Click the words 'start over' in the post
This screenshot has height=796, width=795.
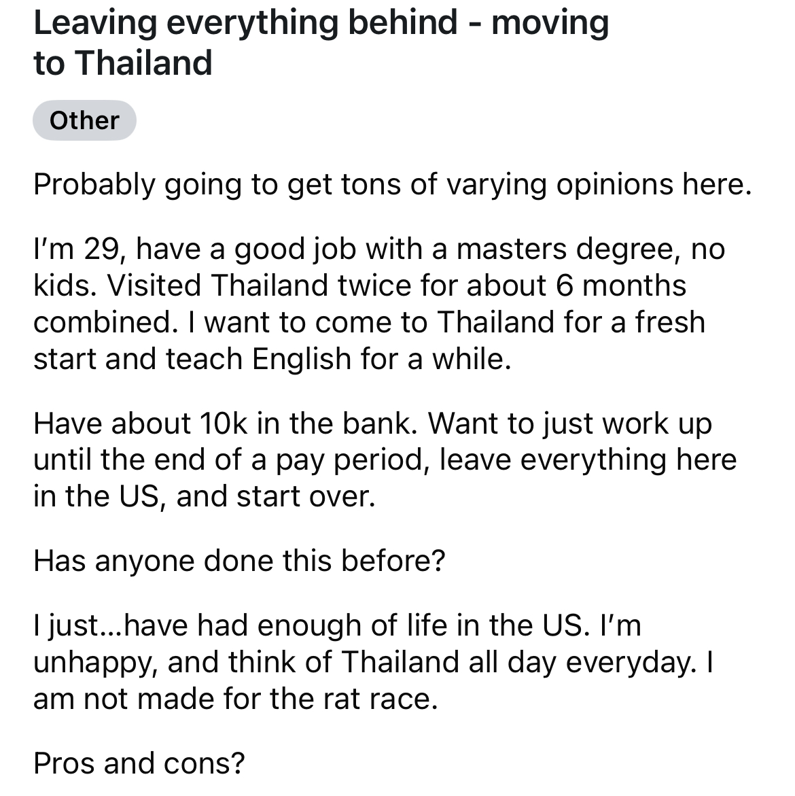point(306,496)
